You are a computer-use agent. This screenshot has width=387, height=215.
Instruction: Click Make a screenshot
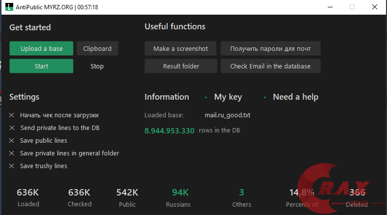pos(180,48)
